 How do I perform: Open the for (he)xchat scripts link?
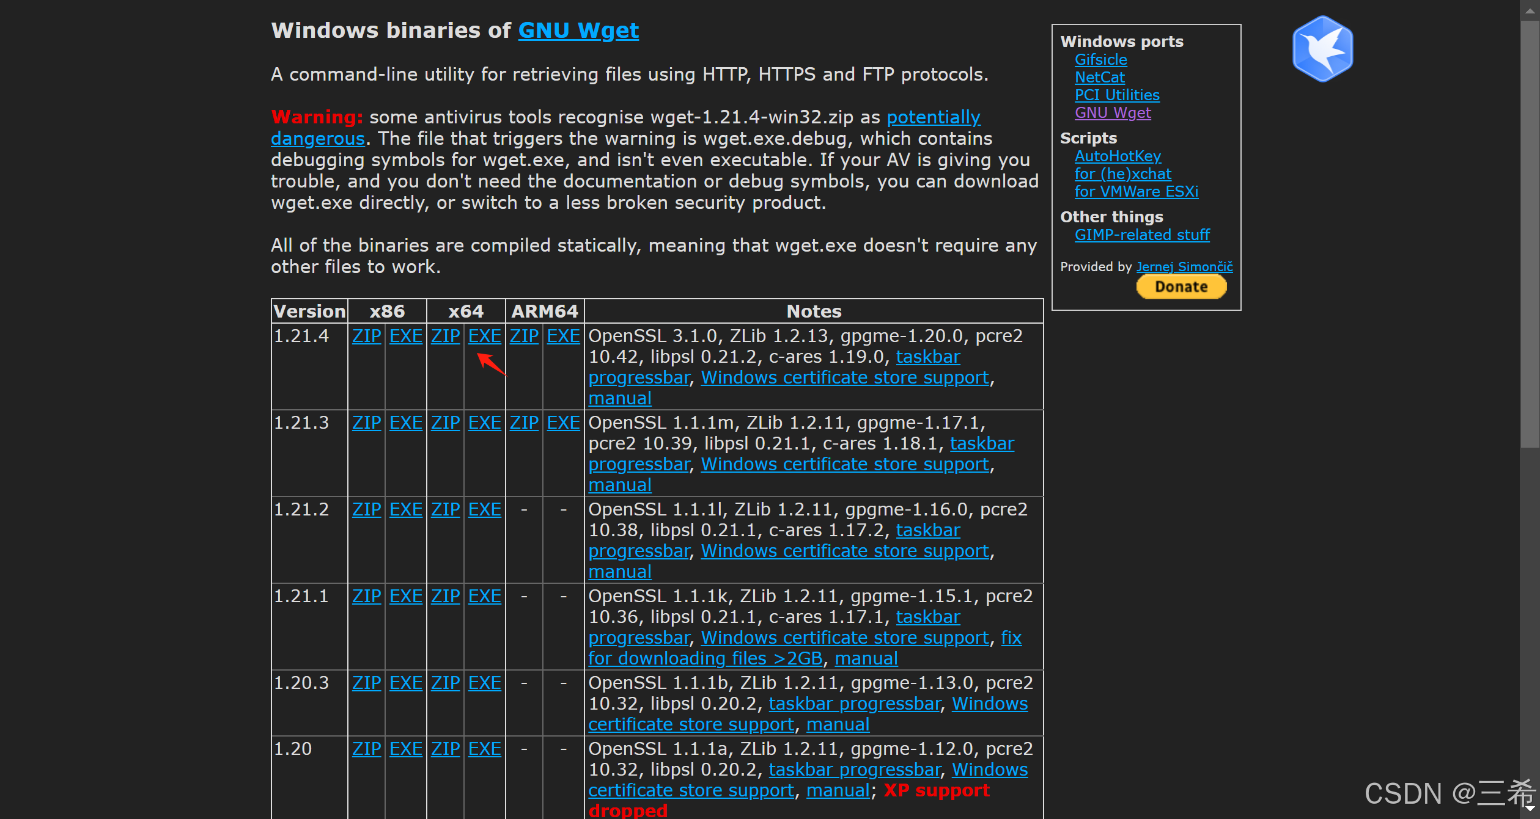coord(1122,174)
